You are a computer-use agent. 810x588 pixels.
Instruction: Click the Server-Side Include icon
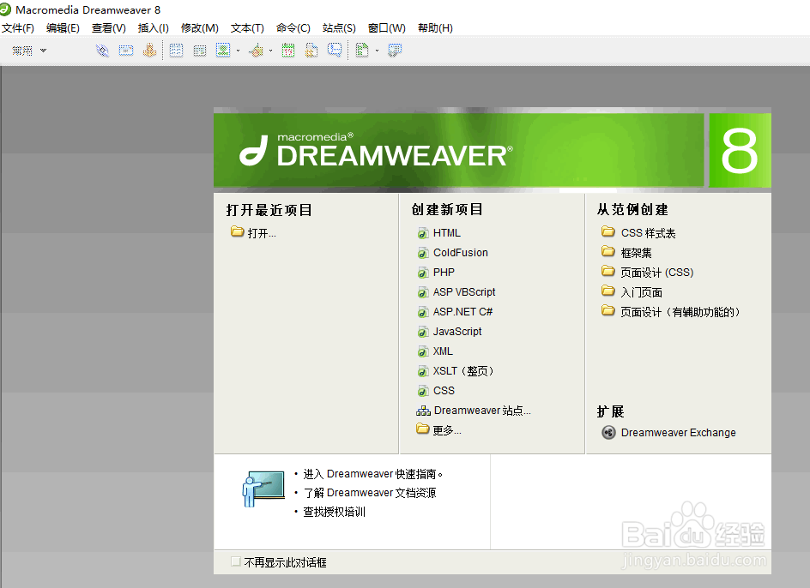pos(311,51)
